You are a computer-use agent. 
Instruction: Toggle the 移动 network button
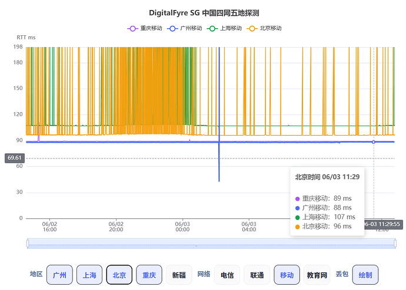[287, 275]
